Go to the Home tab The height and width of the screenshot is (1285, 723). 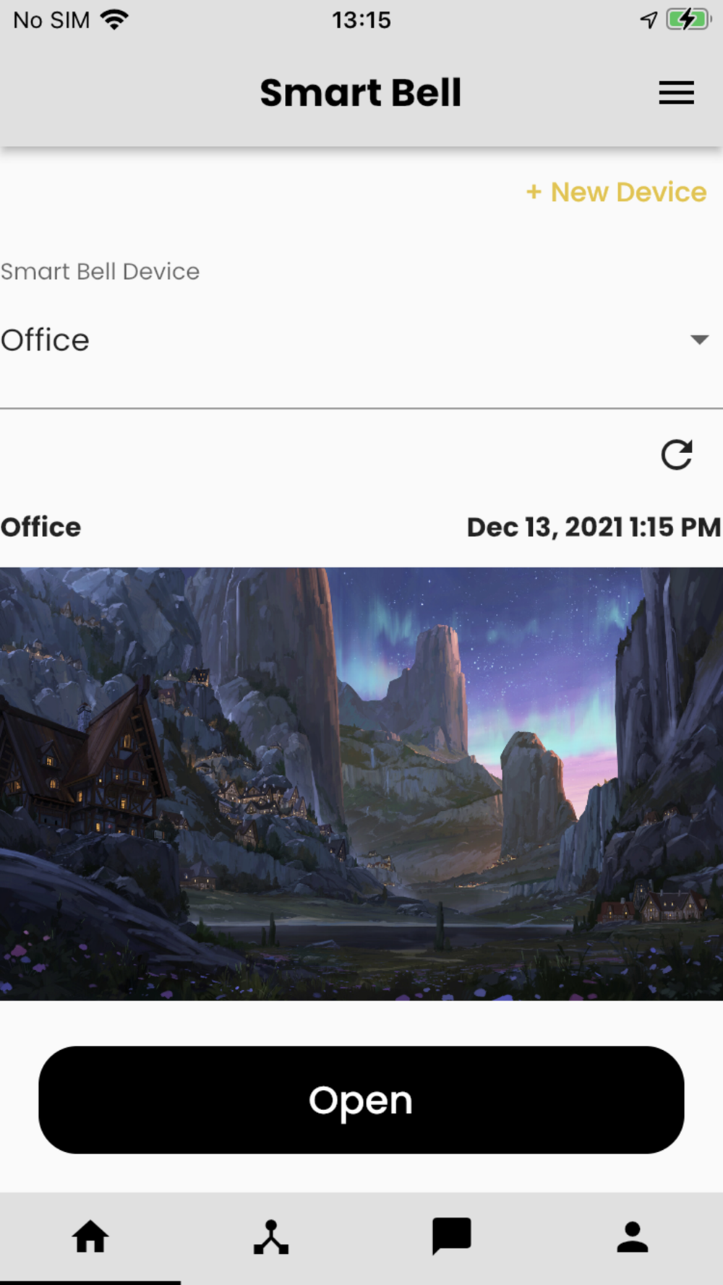[x=90, y=1237]
